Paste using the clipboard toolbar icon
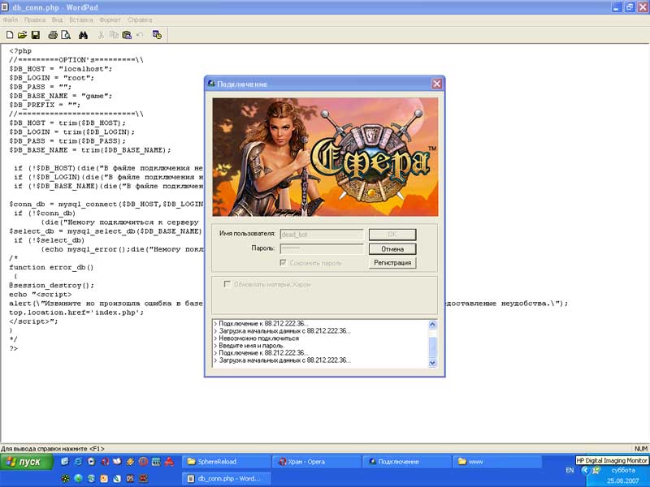The height and width of the screenshot is (487, 650). tap(127, 35)
